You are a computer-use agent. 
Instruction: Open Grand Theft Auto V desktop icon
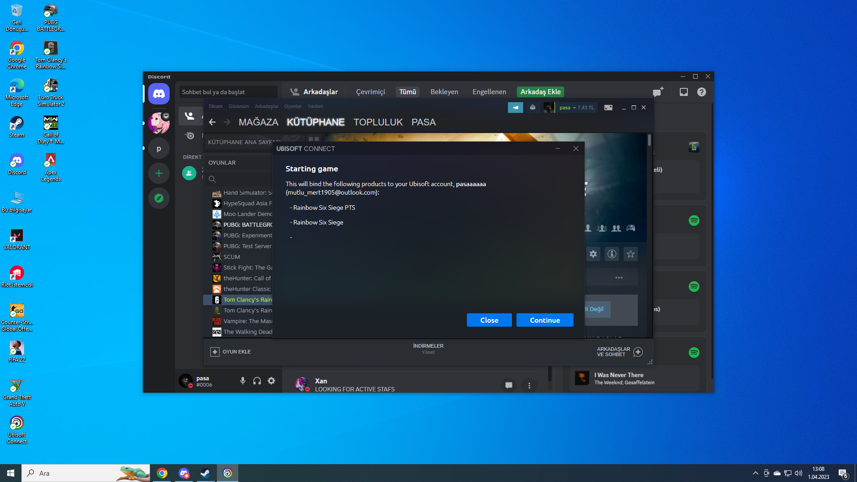[17, 393]
